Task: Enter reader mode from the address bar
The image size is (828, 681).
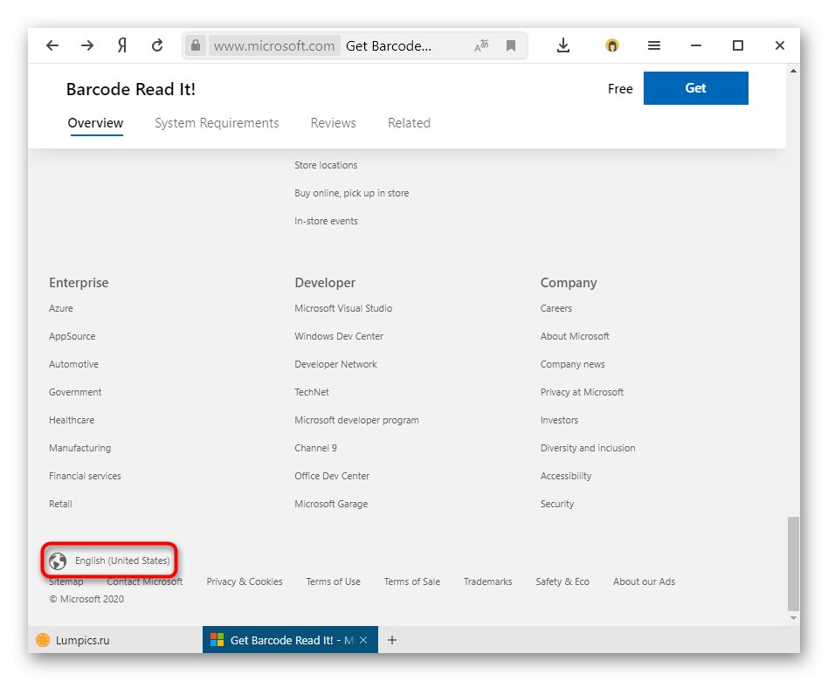Action: click(x=480, y=45)
